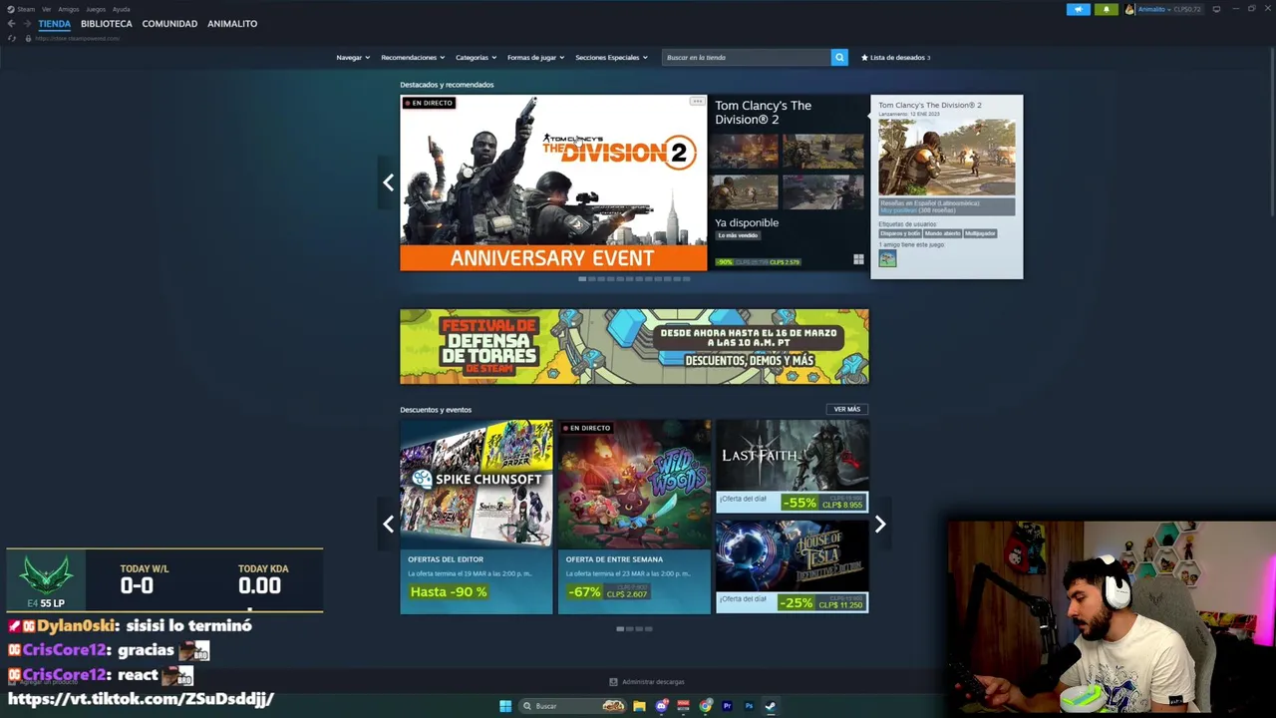Open options dots on Division 2 banner

[x=697, y=102]
